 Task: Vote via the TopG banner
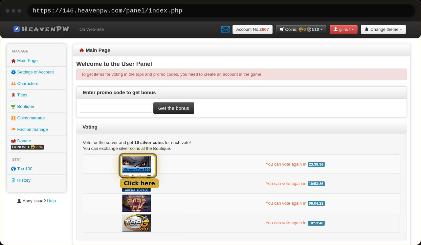[137, 223]
